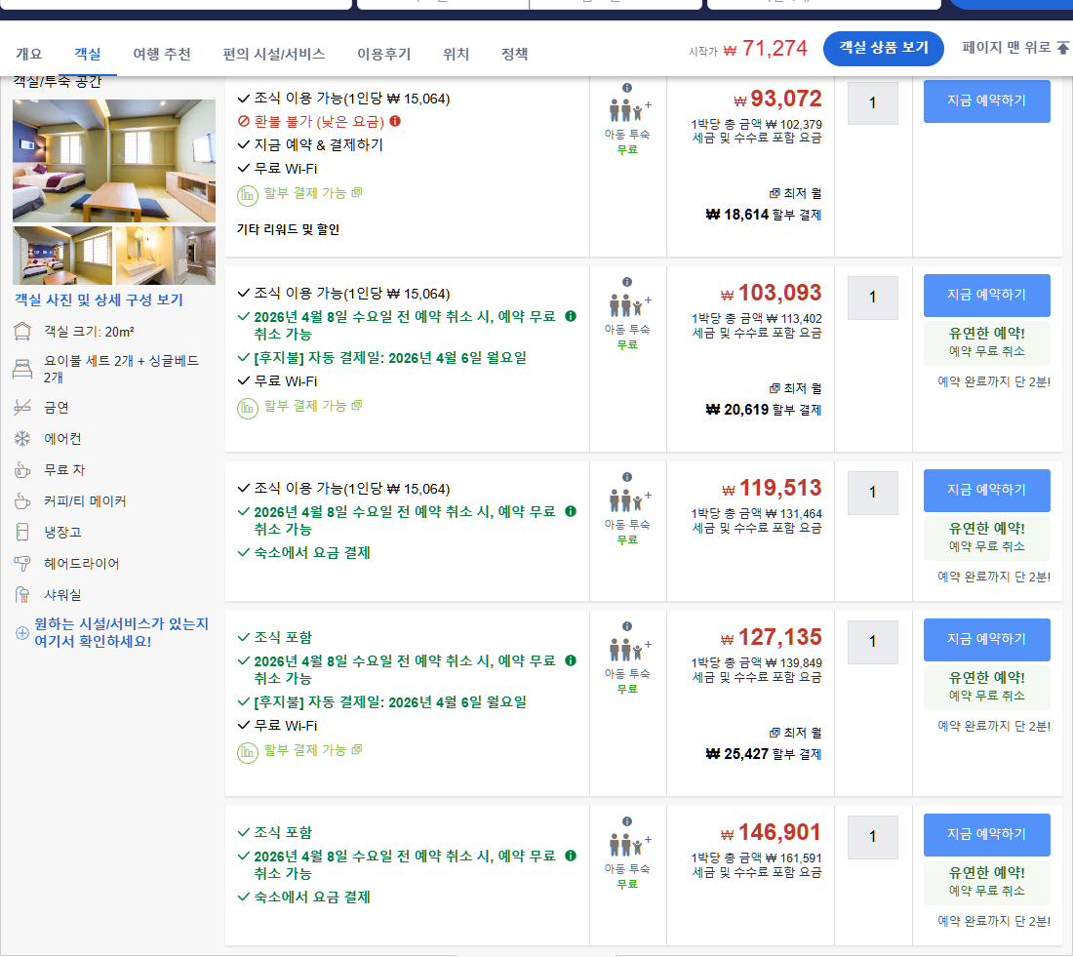
Task: Open quantity selector for the ₩93,072 room
Action: point(872,102)
